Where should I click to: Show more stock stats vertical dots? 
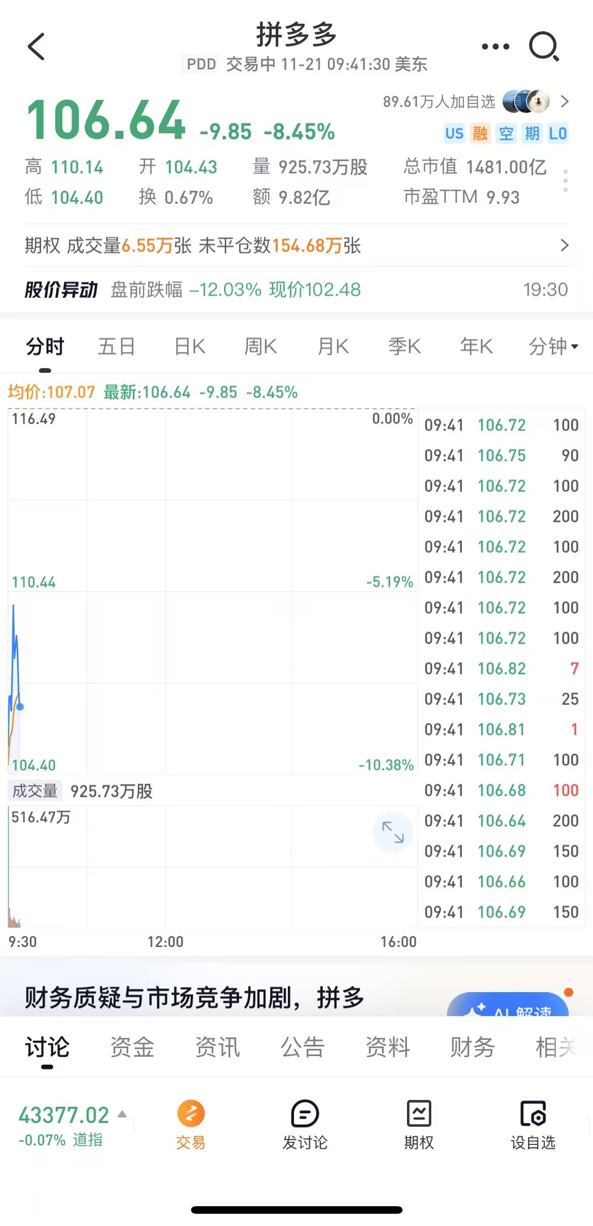coord(565,181)
